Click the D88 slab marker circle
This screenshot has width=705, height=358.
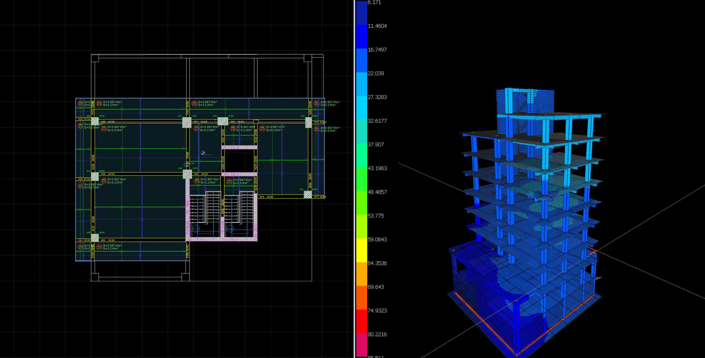tap(104, 181)
